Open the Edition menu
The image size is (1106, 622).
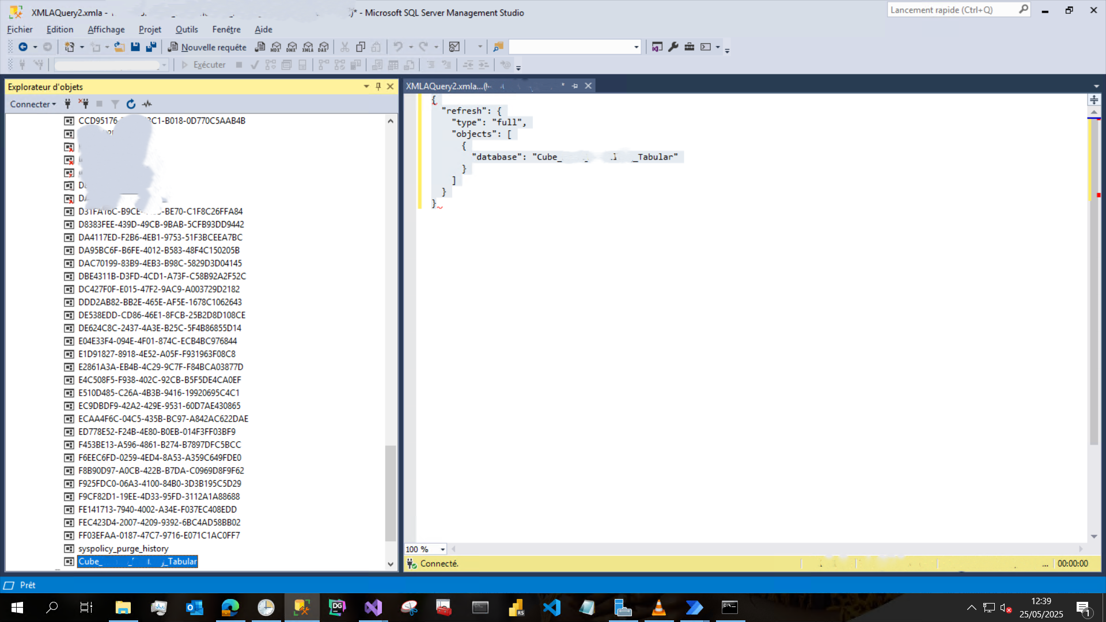(x=60, y=29)
